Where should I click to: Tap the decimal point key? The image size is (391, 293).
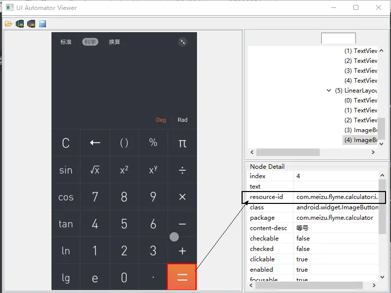click(153, 277)
